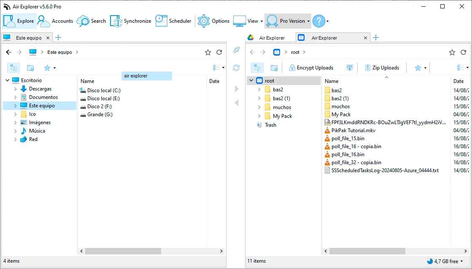Open the Pro Version dropdown
This screenshot has width=472, height=269.
point(288,21)
